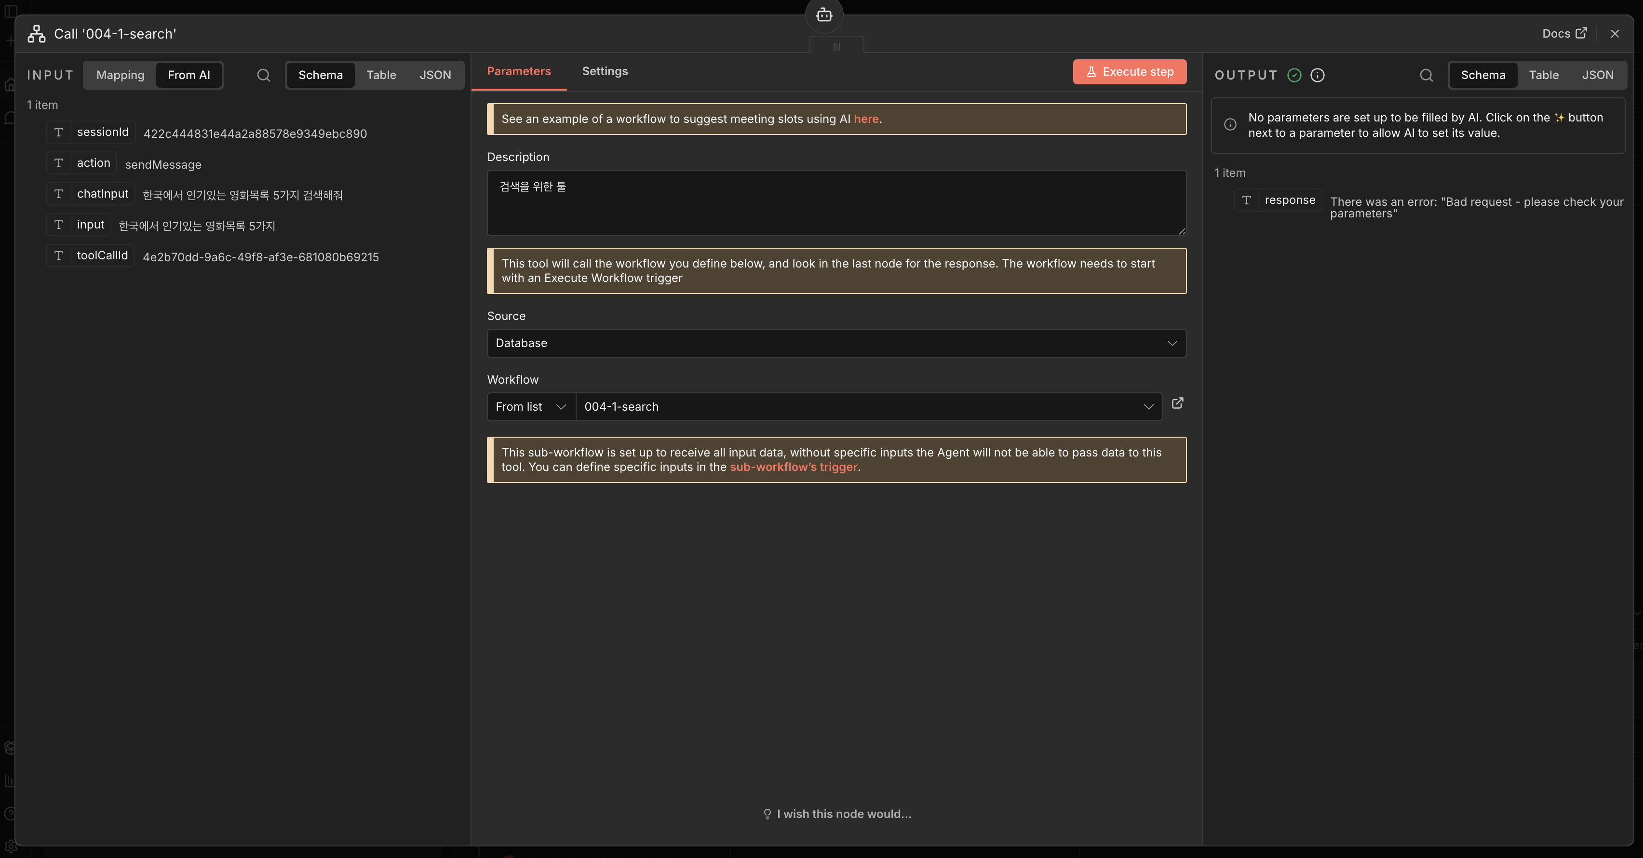Click the robot AI agent icon
The height and width of the screenshot is (858, 1643).
coord(823,14)
